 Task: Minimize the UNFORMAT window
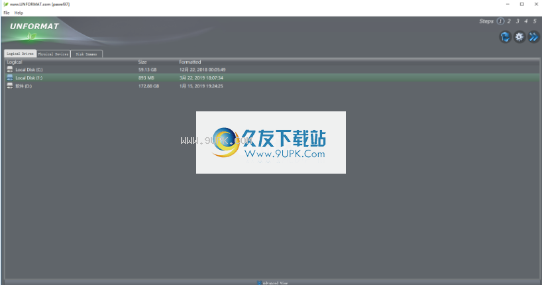point(508,4)
